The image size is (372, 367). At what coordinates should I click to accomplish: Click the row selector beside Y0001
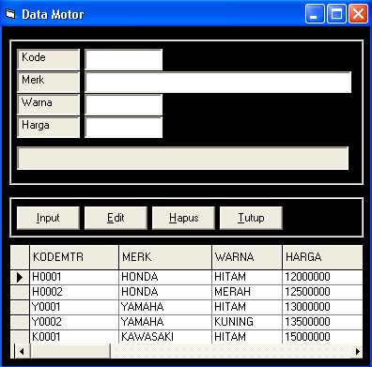pos(20,307)
